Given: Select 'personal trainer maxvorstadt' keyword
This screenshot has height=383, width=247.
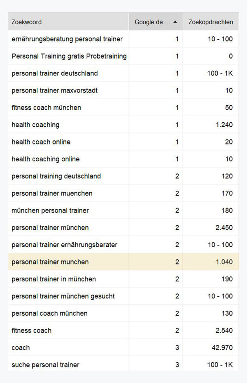Looking at the screenshot, I should [x=55, y=90].
